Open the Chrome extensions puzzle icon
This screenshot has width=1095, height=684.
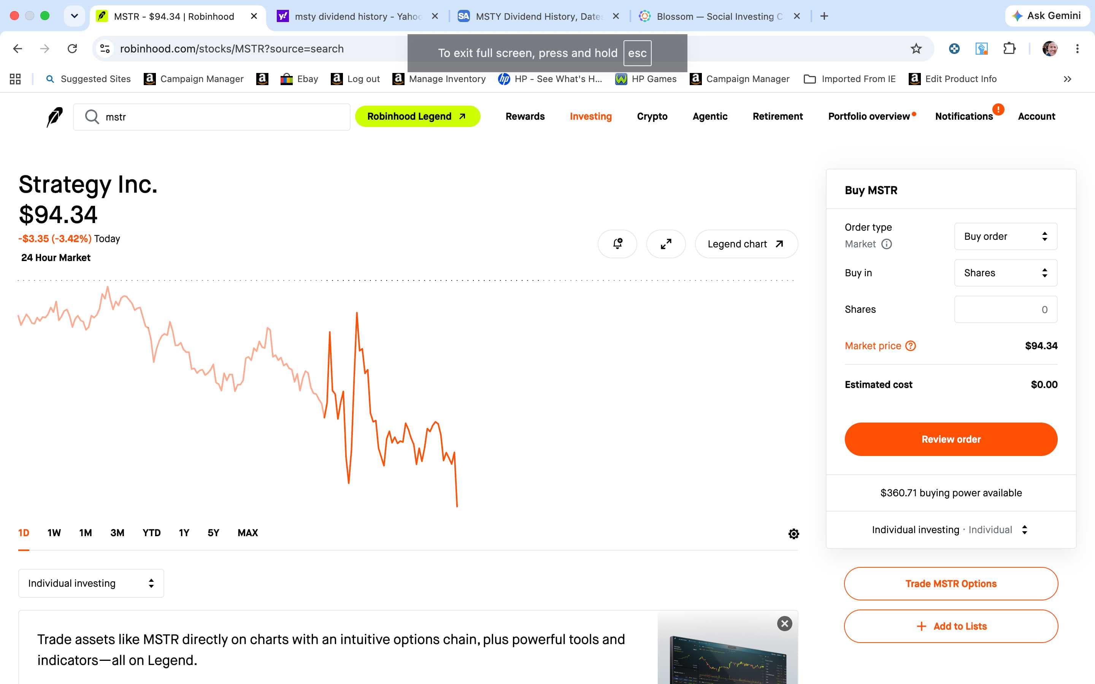(x=1009, y=48)
